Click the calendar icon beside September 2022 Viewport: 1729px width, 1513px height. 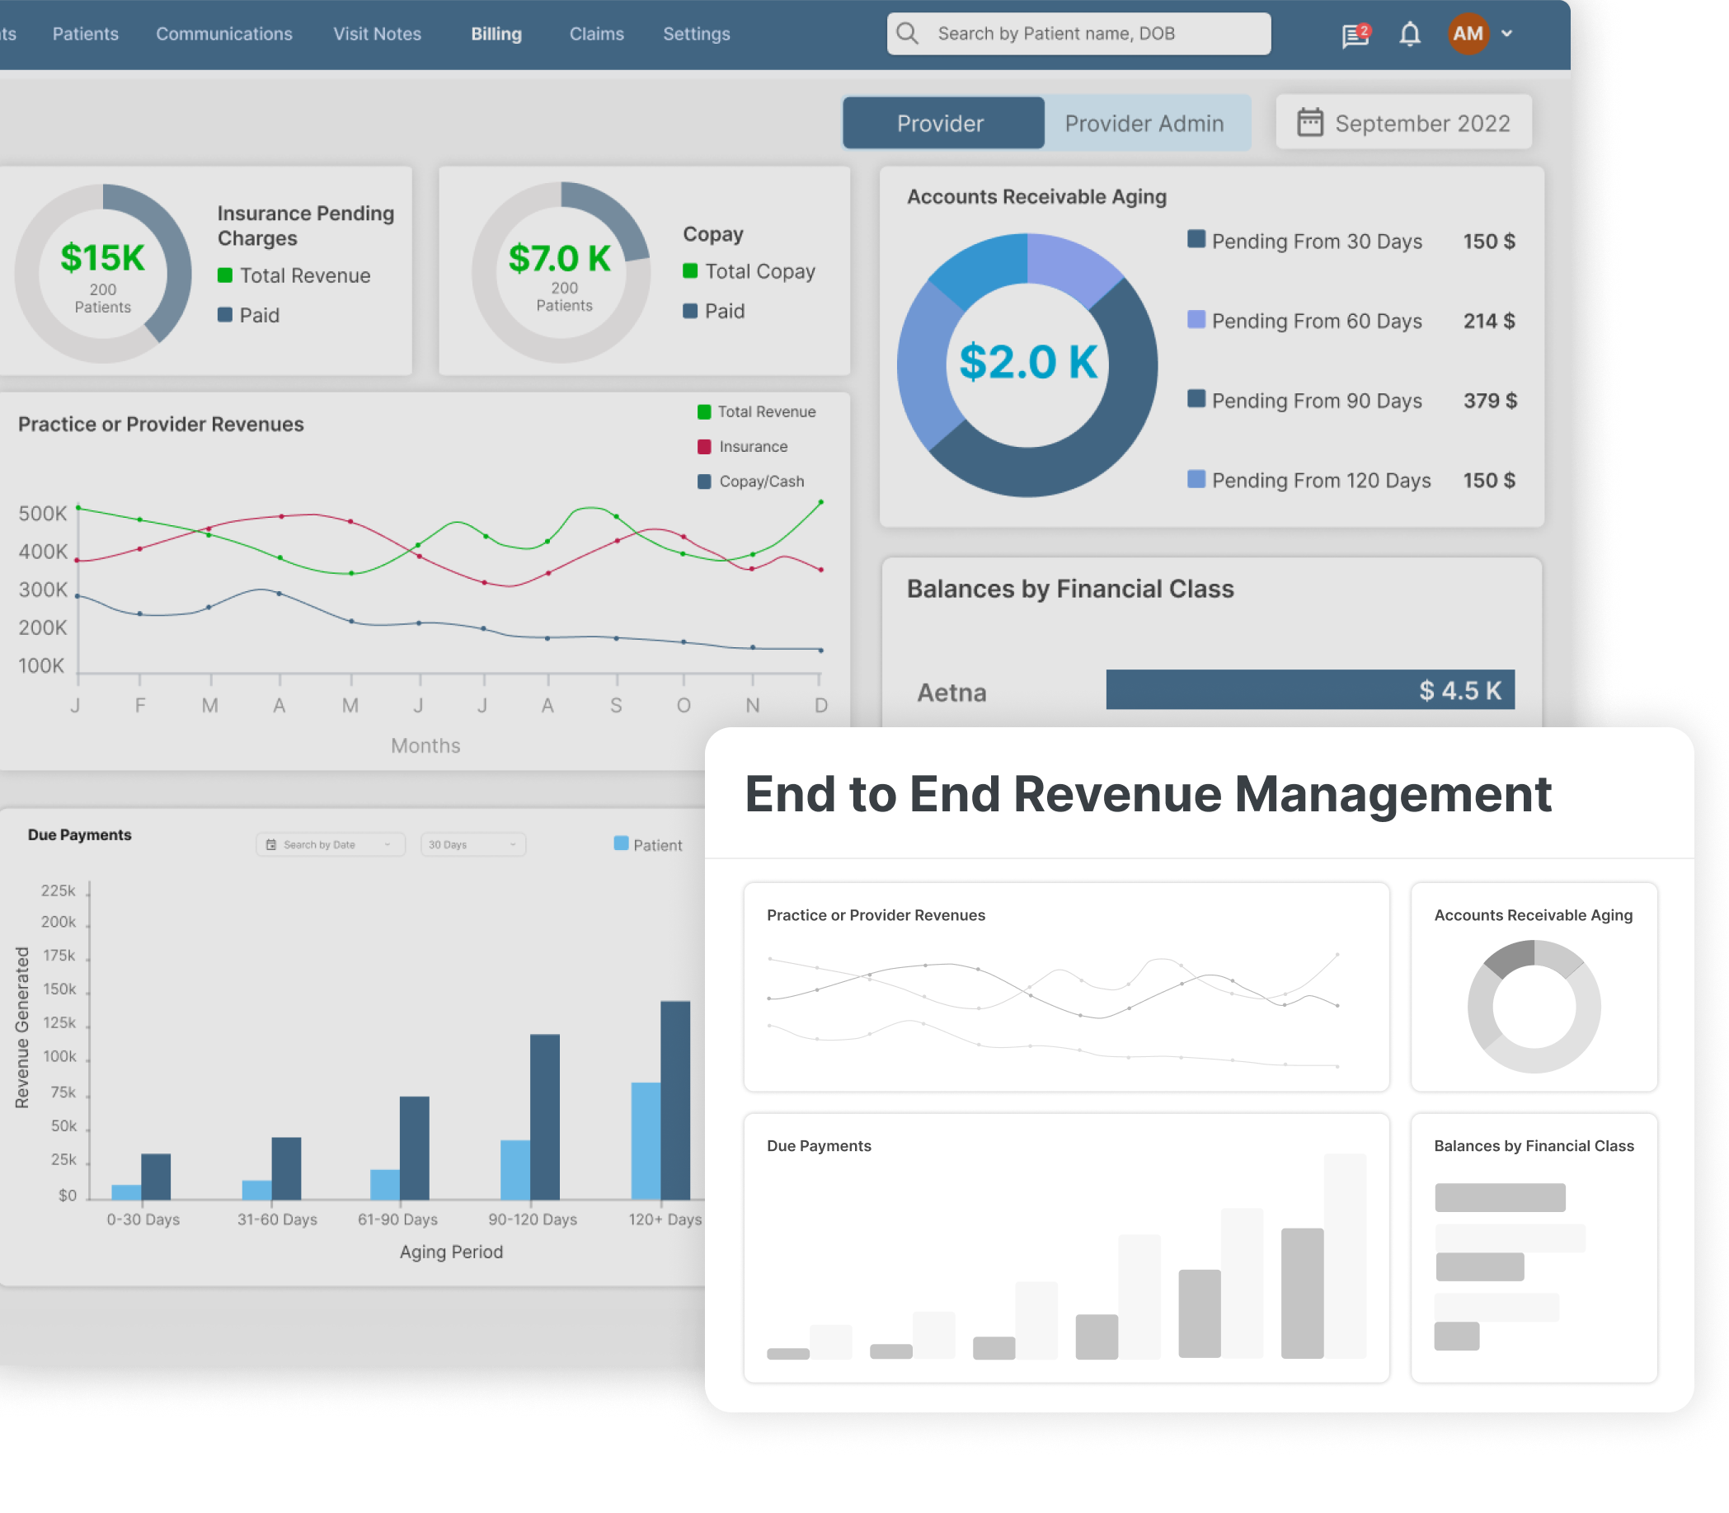[x=1309, y=122]
